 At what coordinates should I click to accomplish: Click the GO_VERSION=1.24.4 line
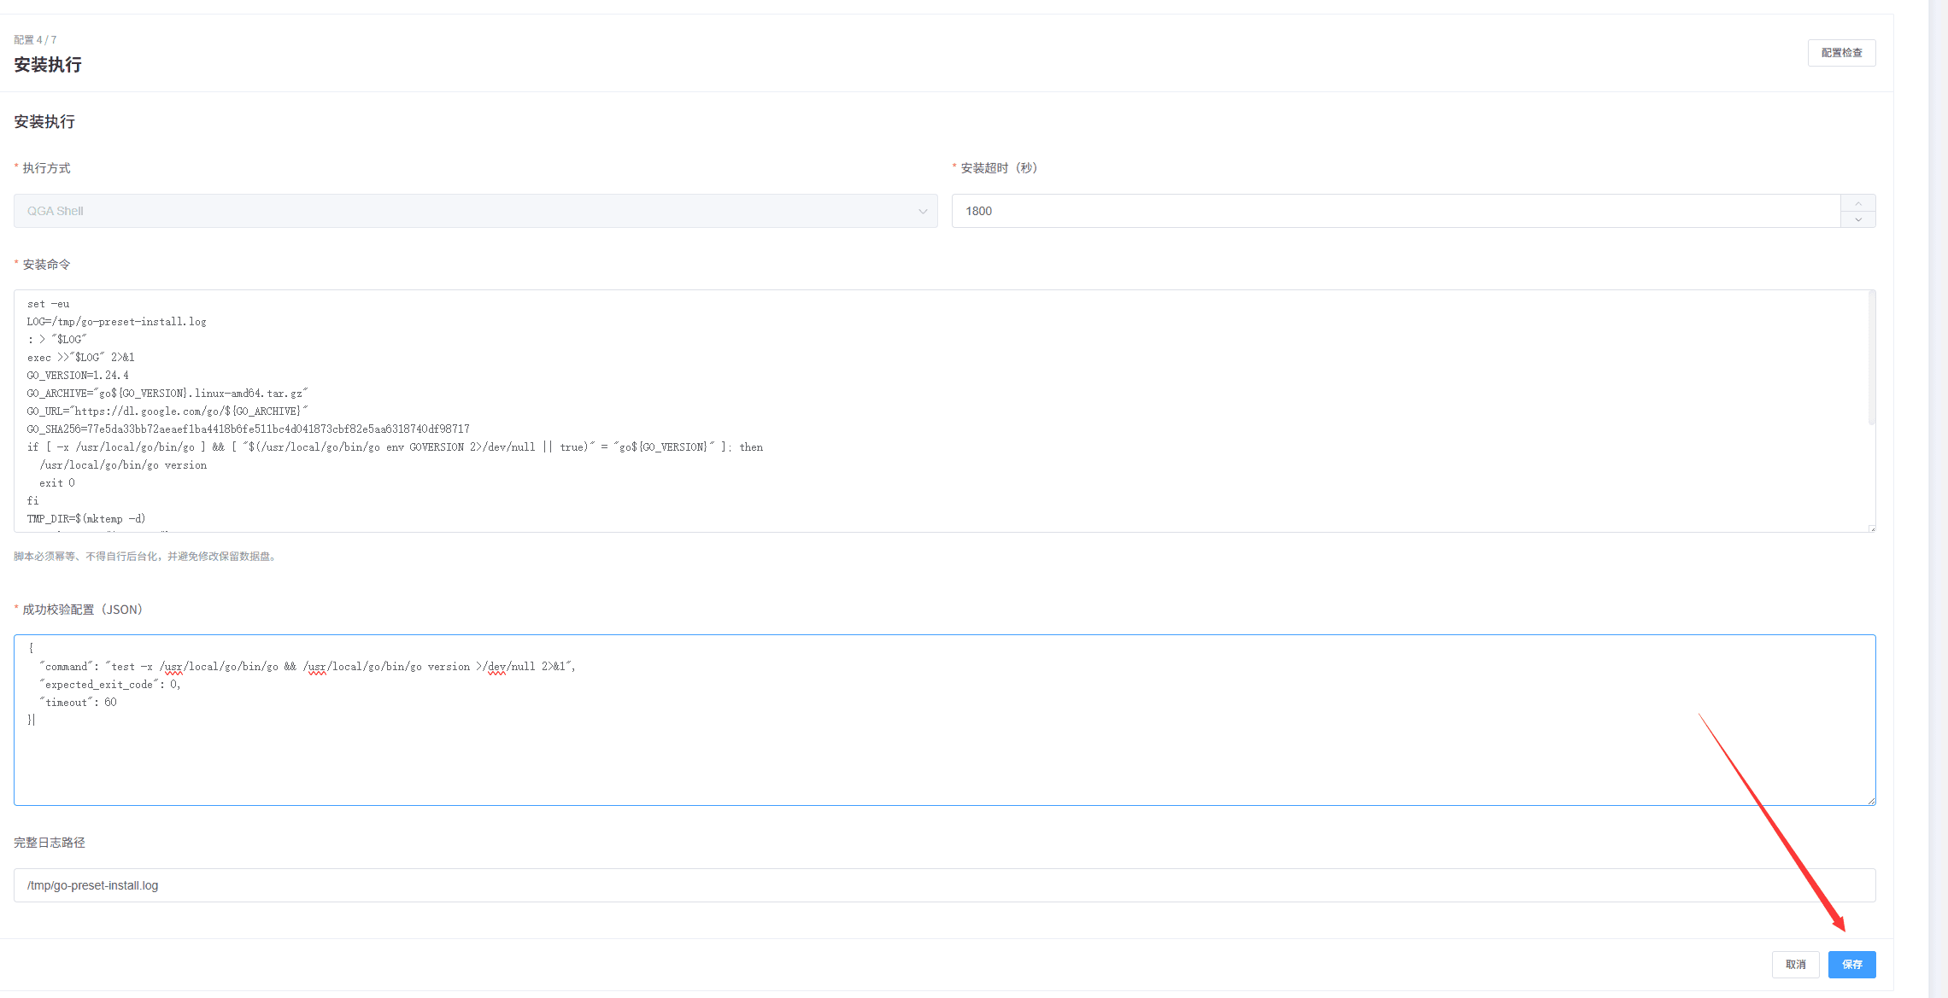point(78,376)
